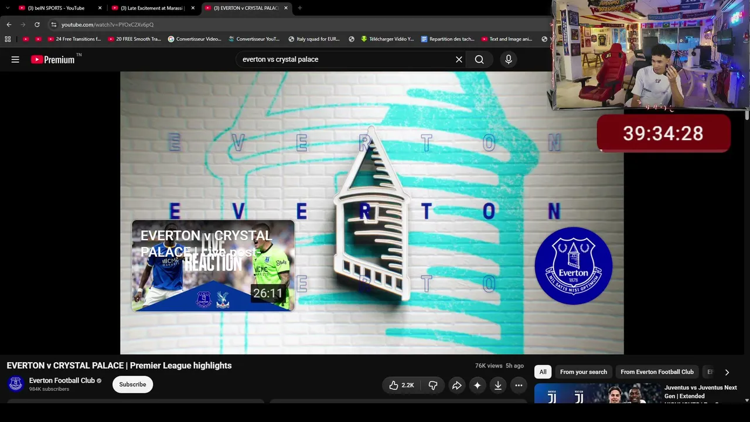Open the browser tab search dropdown chevron
This screenshot has height=422, width=750.
coord(8,8)
